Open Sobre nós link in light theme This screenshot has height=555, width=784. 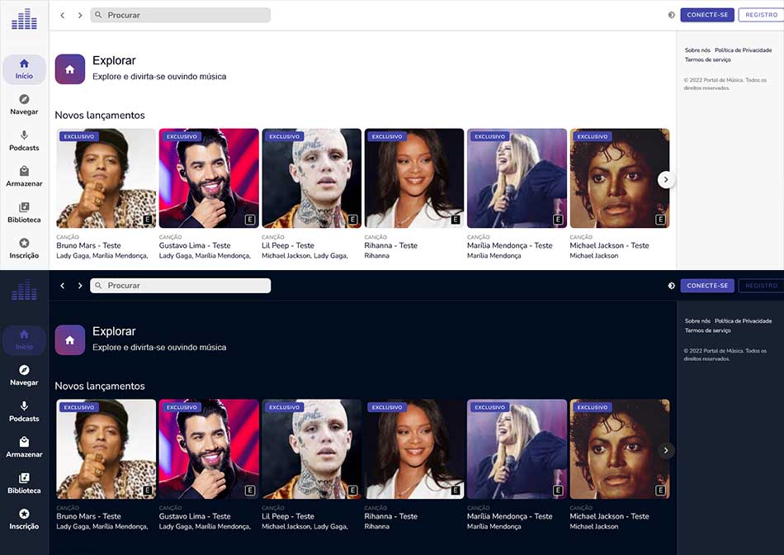pyautogui.click(x=697, y=50)
